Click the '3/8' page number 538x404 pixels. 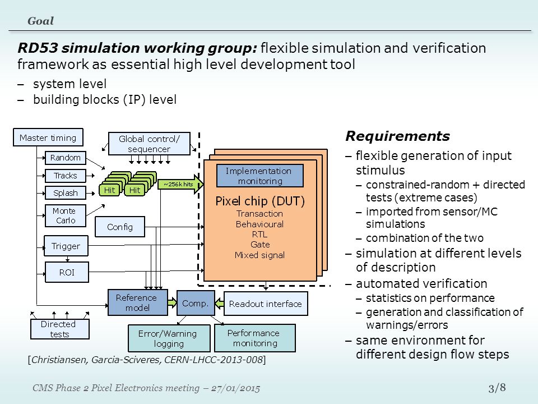[x=497, y=388]
